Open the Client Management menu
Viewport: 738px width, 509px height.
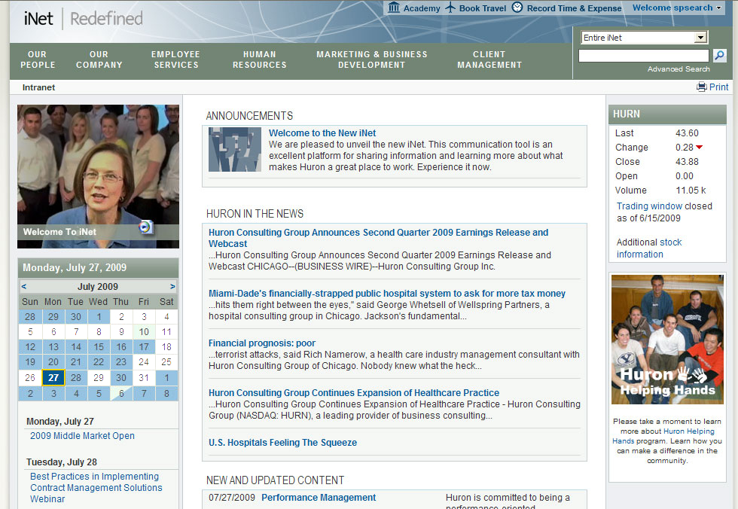tap(489, 60)
